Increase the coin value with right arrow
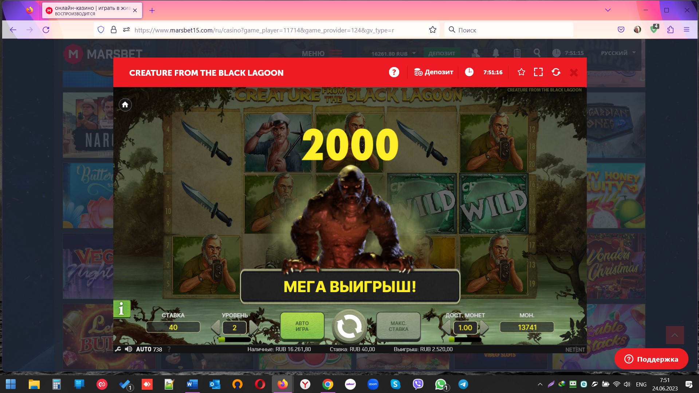 pos(484,327)
